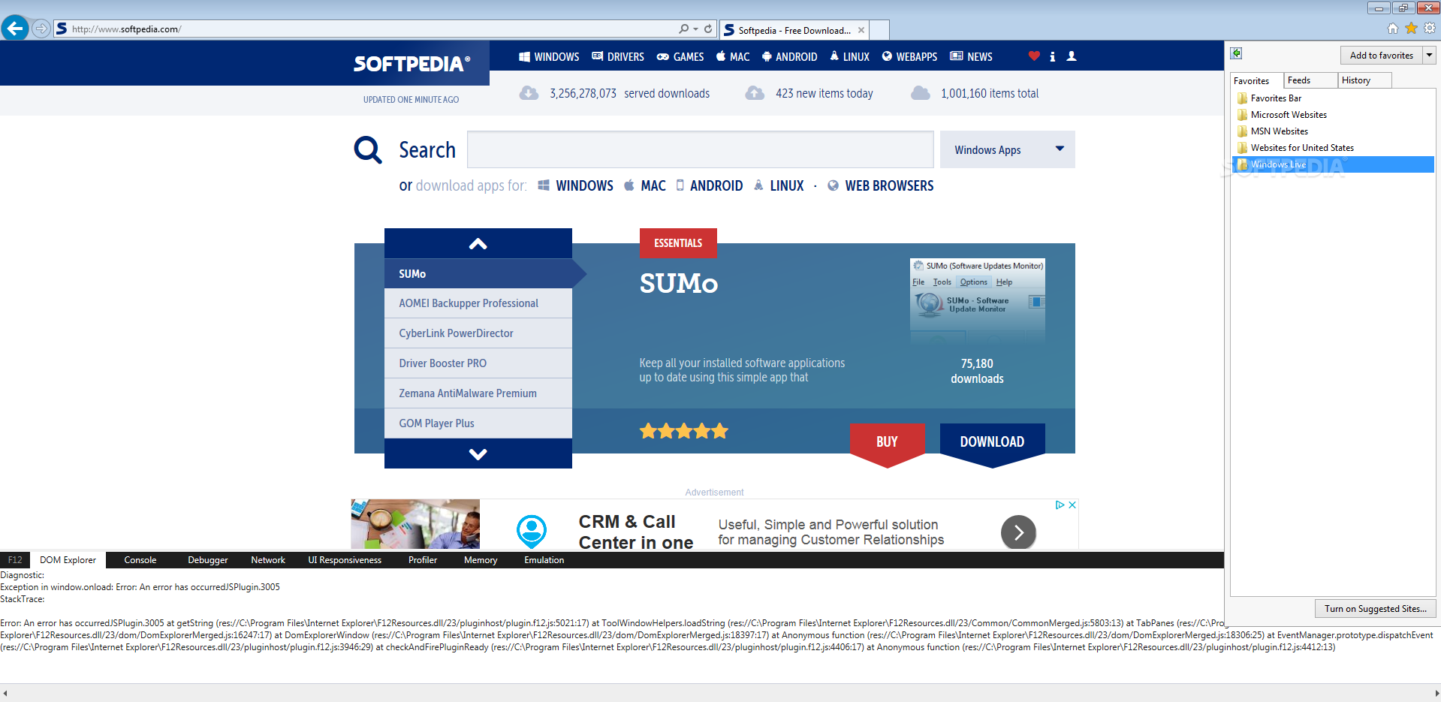Image resolution: width=1441 pixels, height=702 pixels.
Task: Select Zemana AntiMalware Premium in list
Action: (478, 393)
